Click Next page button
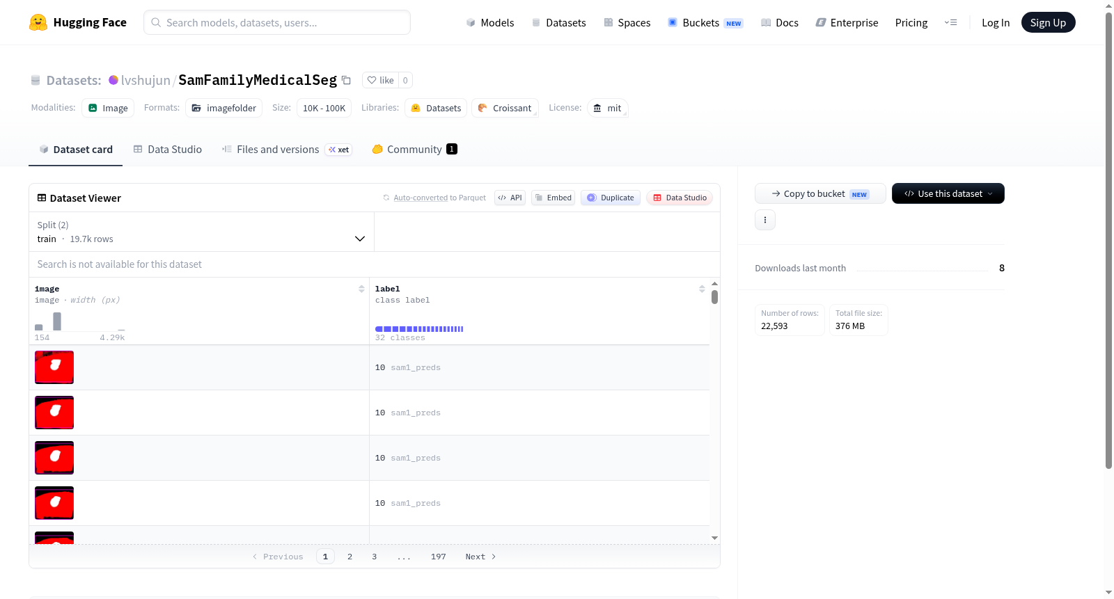 (x=480, y=557)
